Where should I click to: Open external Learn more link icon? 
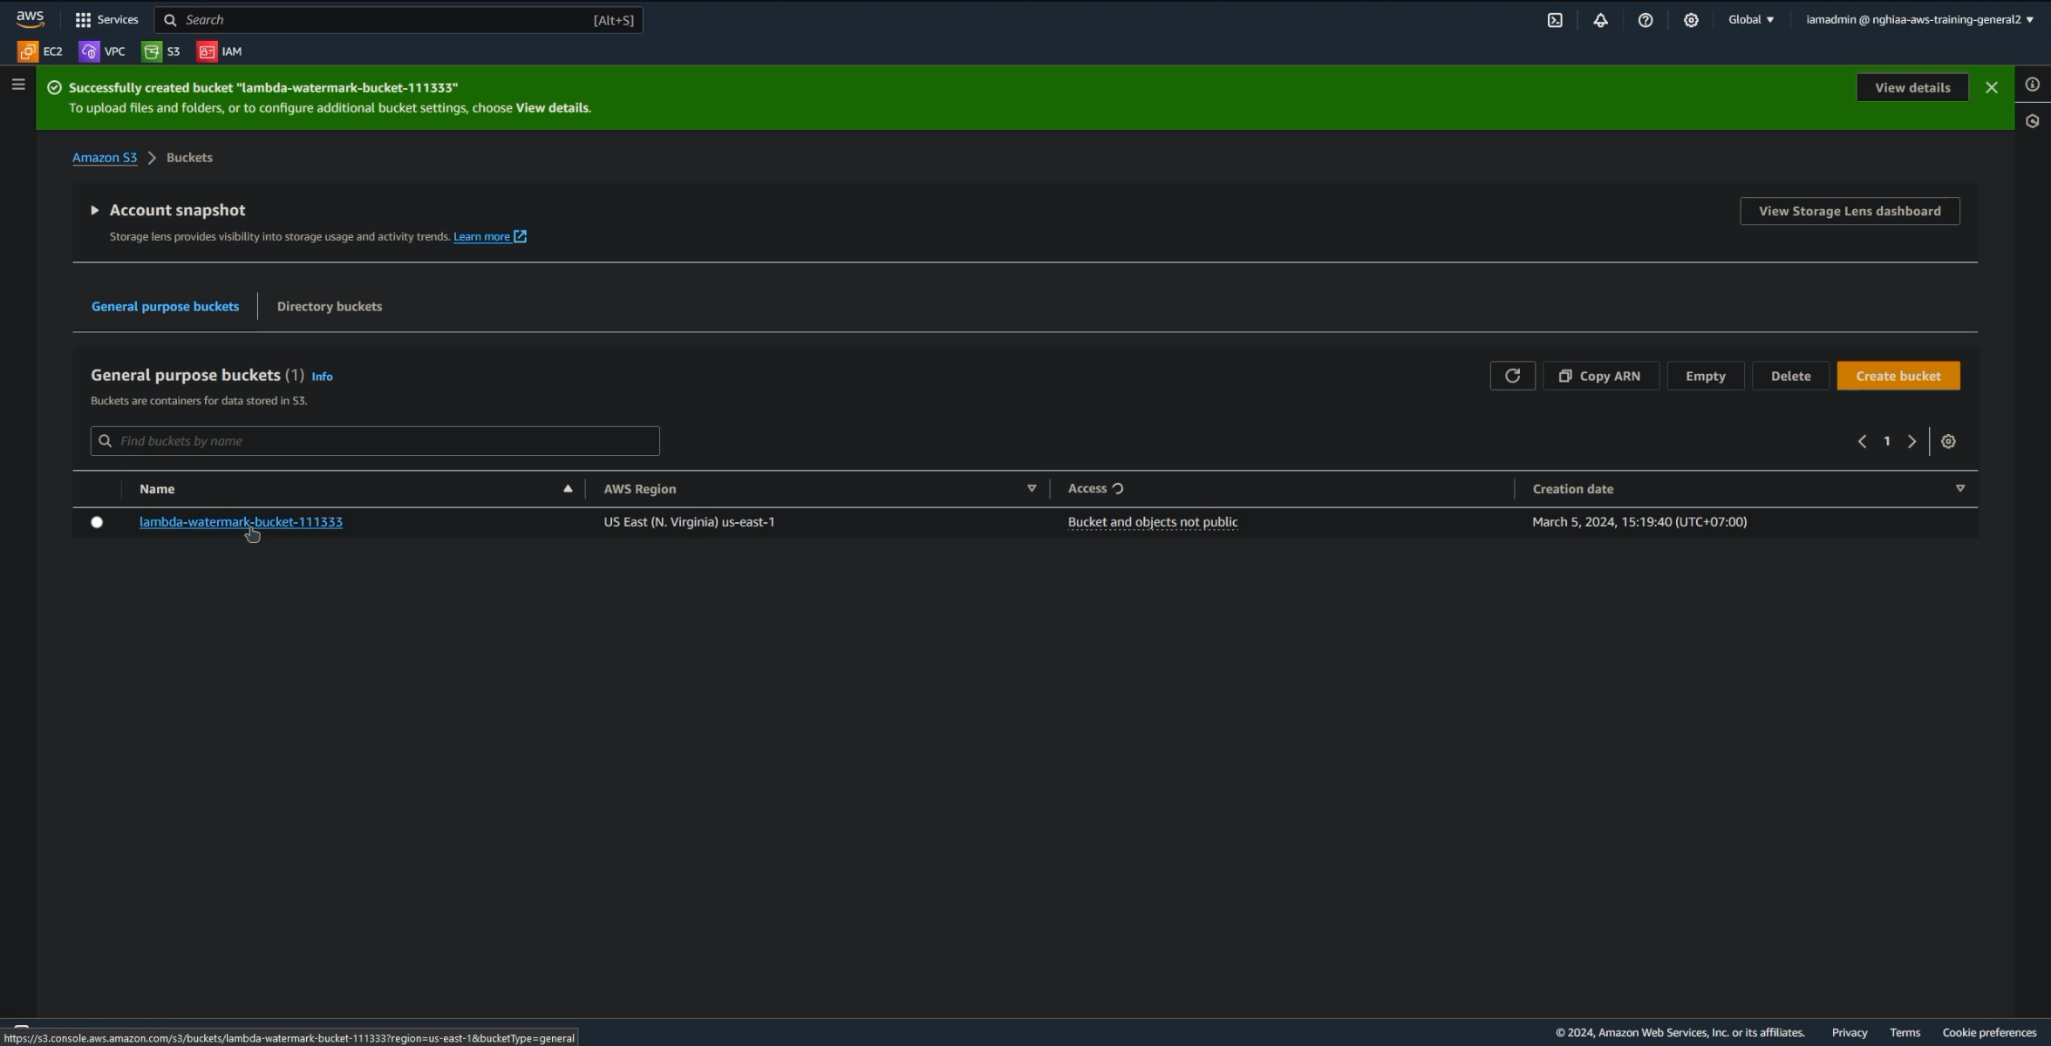[520, 236]
